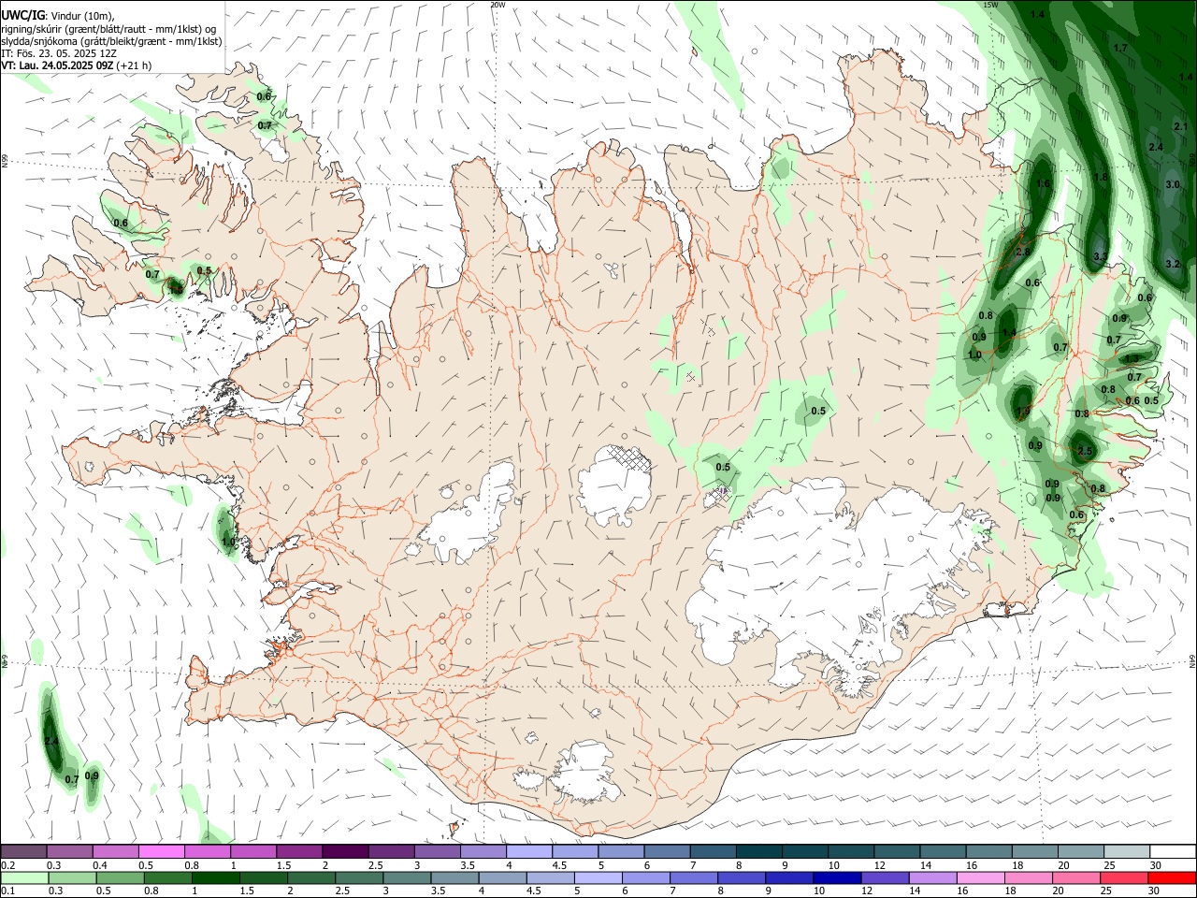The height and width of the screenshot is (898, 1197).
Task: Click the light grey 25 swatch in top row
Action: 1127,852
